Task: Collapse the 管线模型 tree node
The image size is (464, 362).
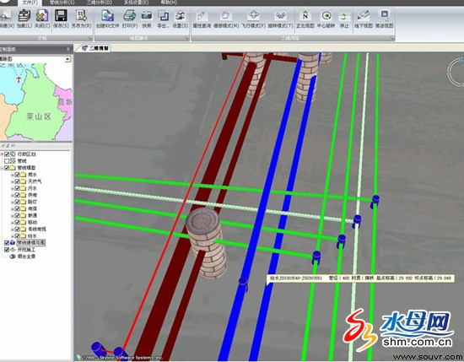Action: (2, 168)
